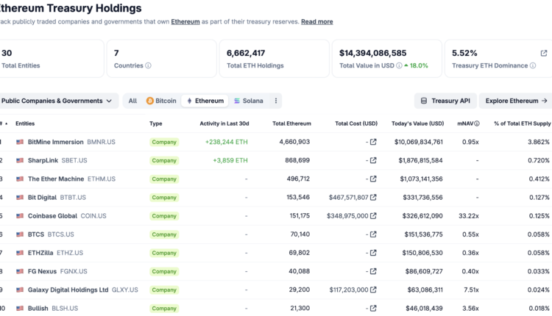This screenshot has height=316, width=552.
Task: Switch to the All coins tab
Action: tap(132, 101)
